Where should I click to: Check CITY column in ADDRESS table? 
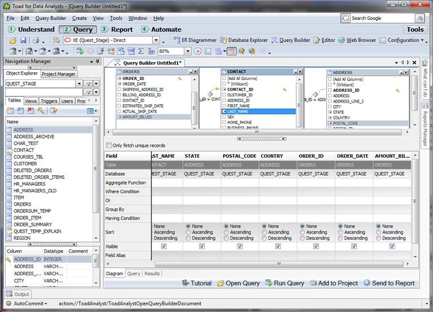(330, 107)
